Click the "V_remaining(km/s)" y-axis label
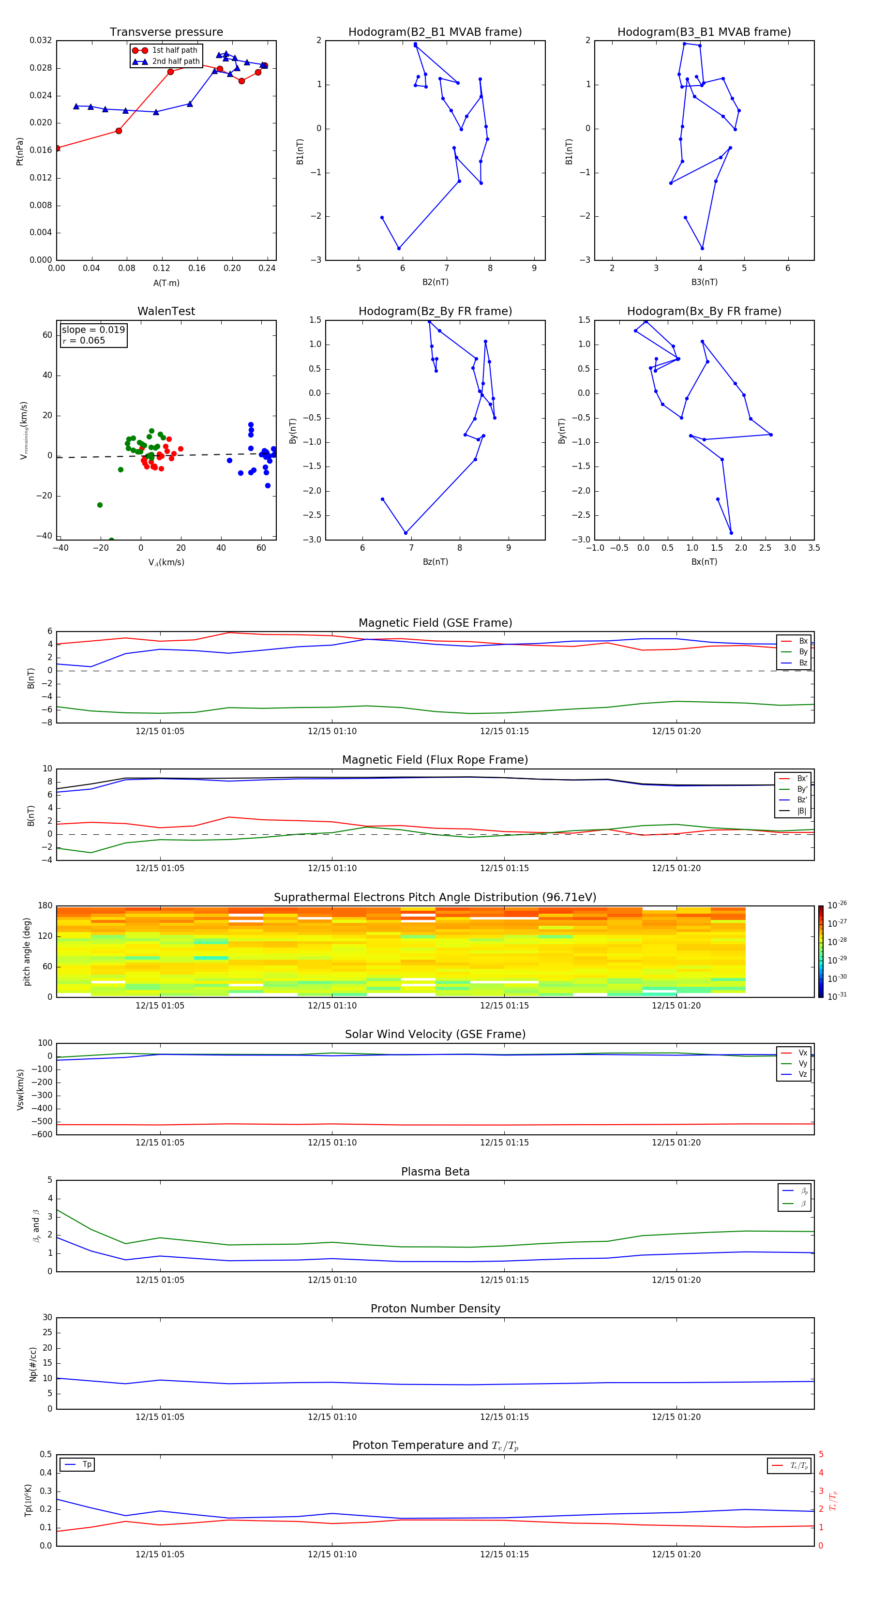This screenshot has height=1597, width=871. [24, 430]
